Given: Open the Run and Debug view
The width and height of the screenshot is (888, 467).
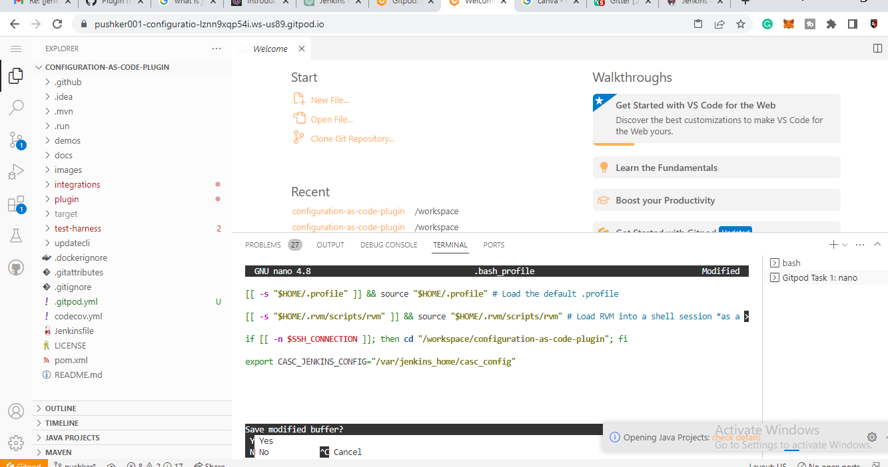Looking at the screenshot, I should pos(15,171).
